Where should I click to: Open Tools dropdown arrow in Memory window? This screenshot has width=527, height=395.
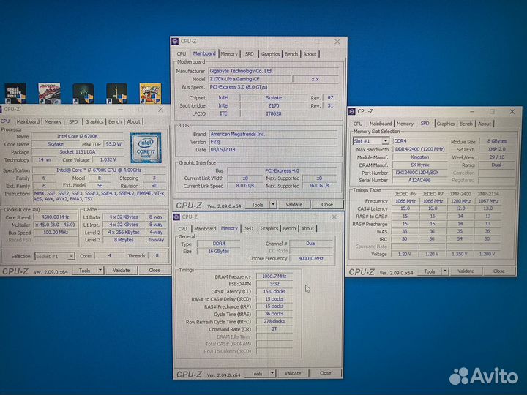coord(272,373)
